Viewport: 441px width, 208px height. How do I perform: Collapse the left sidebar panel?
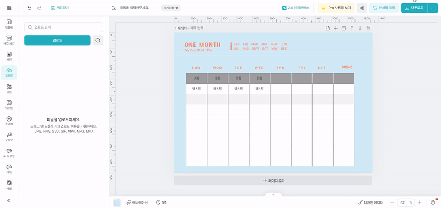[9, 200]
